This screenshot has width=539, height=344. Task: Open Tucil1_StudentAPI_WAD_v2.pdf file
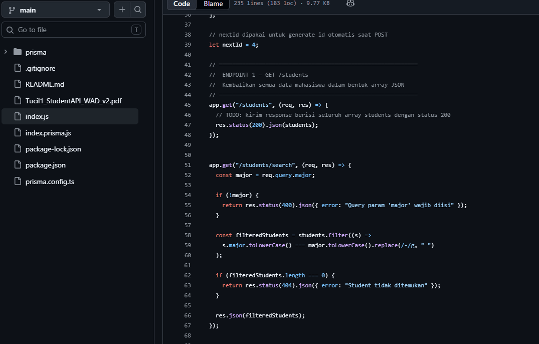(x=74, y=101)
